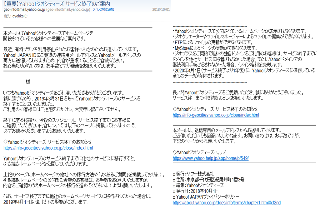Click the bullet about FTPによるファイルの更新
This screenshot has width=320, height=208.
coord(213,42)
